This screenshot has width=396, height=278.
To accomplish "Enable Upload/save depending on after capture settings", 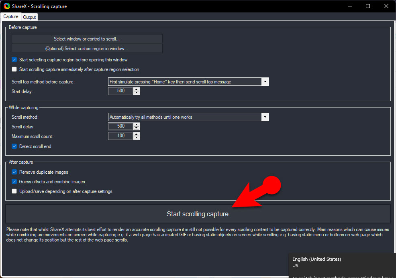I will pos(14,191).
